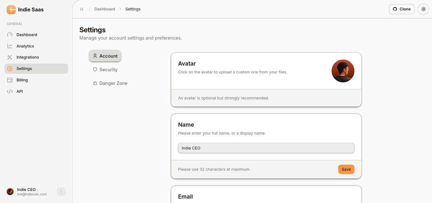Click the Avatar card heading

(187, 64)
